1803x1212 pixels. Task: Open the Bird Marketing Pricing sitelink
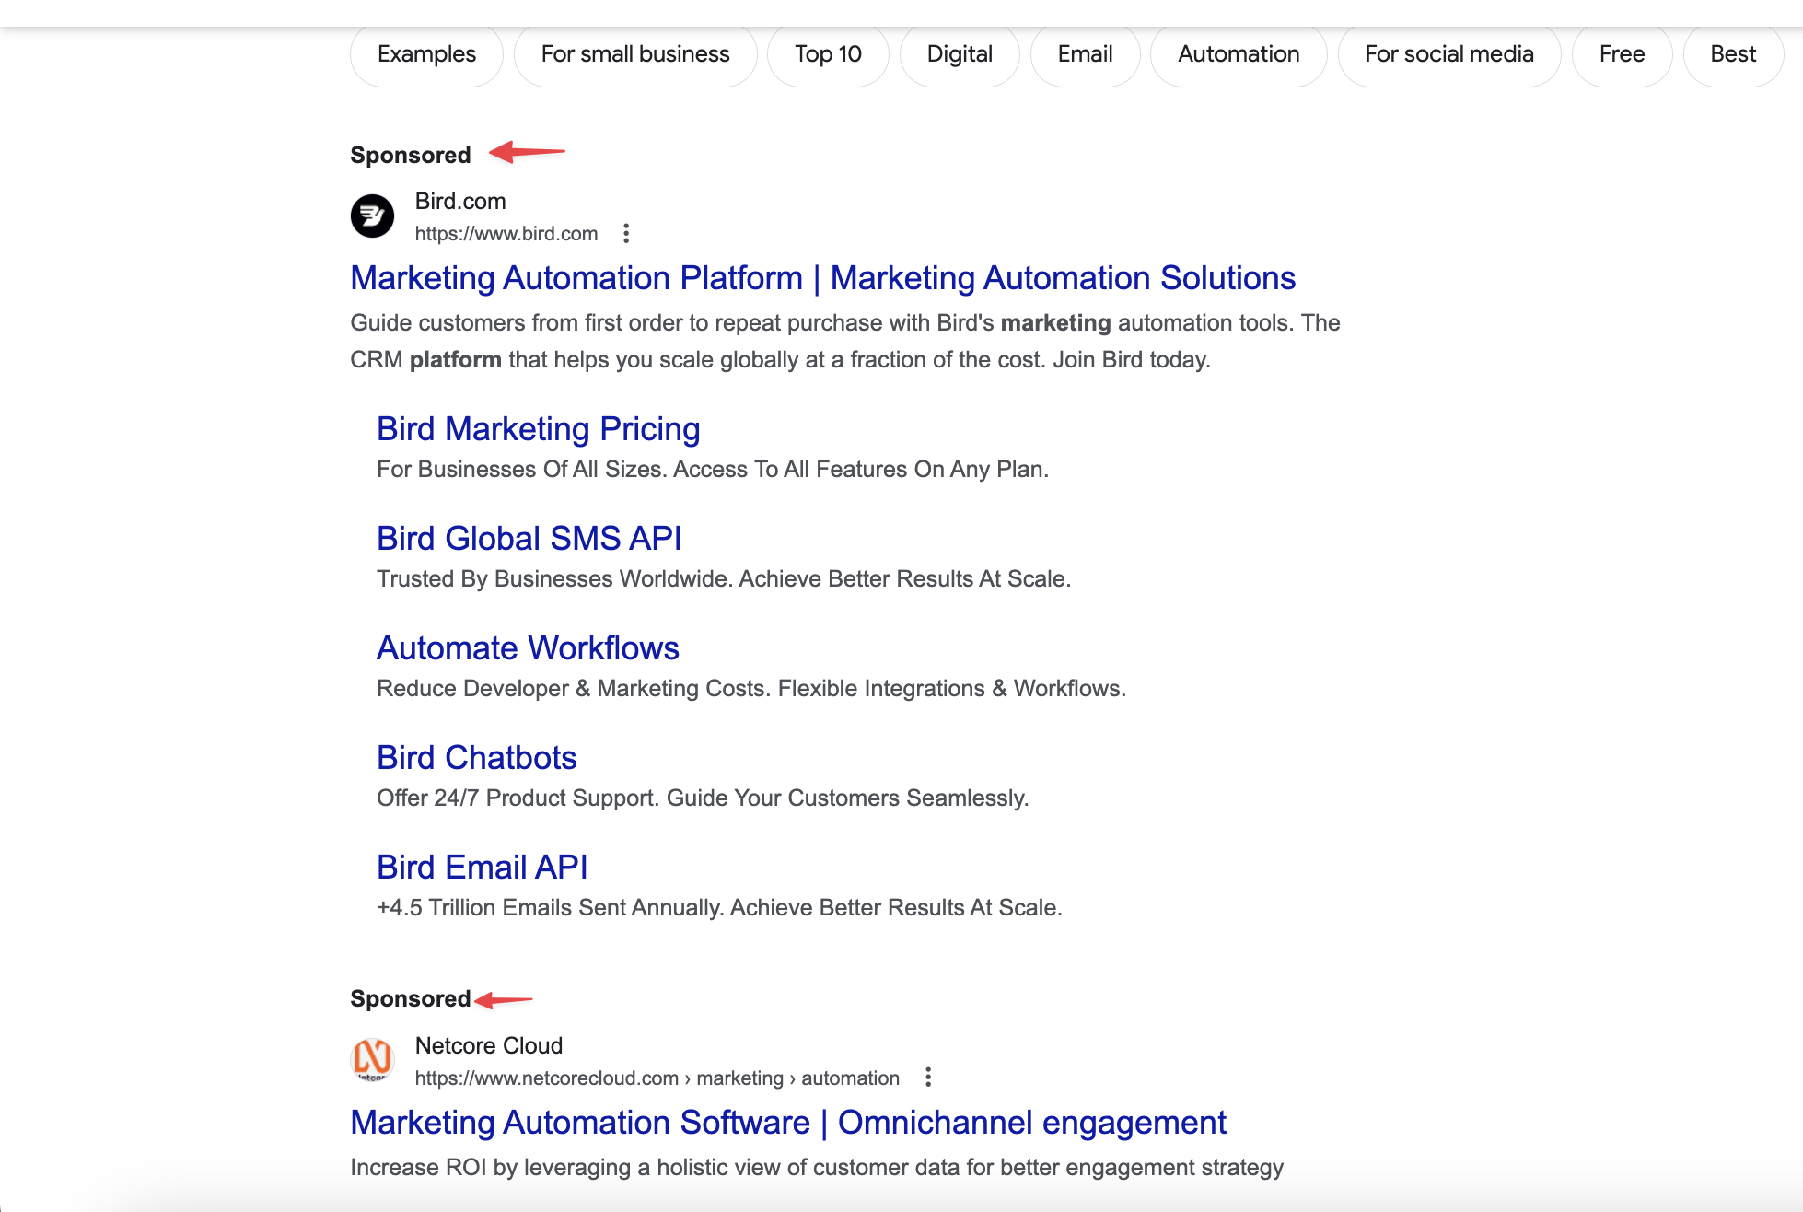[539, 429]
